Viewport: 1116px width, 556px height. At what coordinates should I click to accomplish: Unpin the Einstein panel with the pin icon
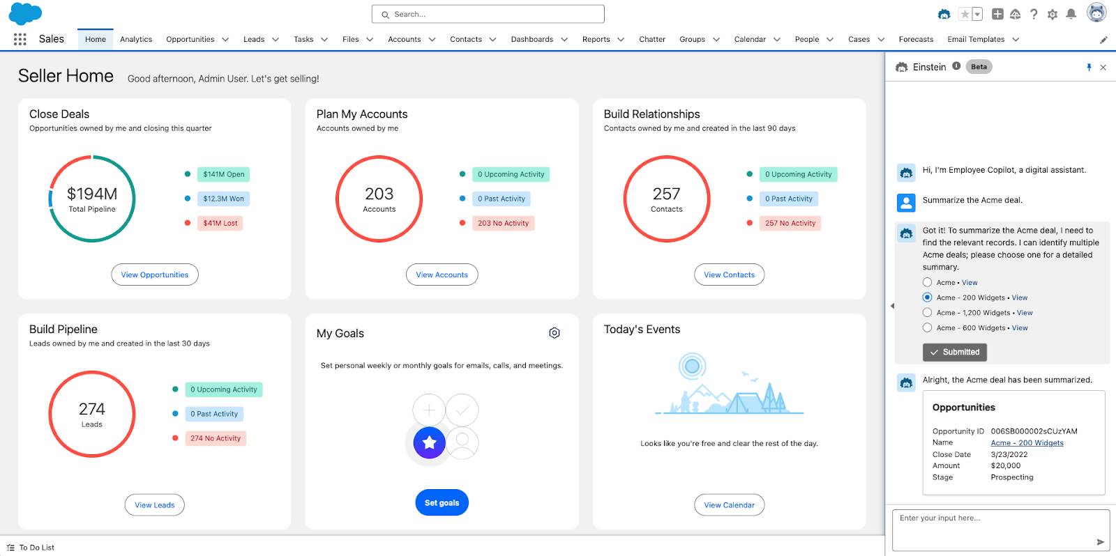1089,68
